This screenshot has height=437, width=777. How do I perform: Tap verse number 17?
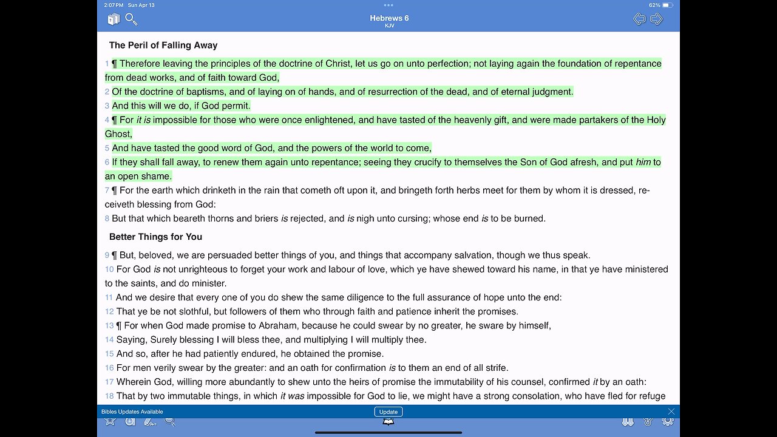[109, 382]
